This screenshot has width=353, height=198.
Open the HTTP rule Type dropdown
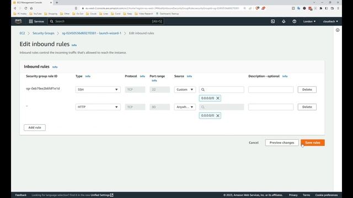point(98,107)
